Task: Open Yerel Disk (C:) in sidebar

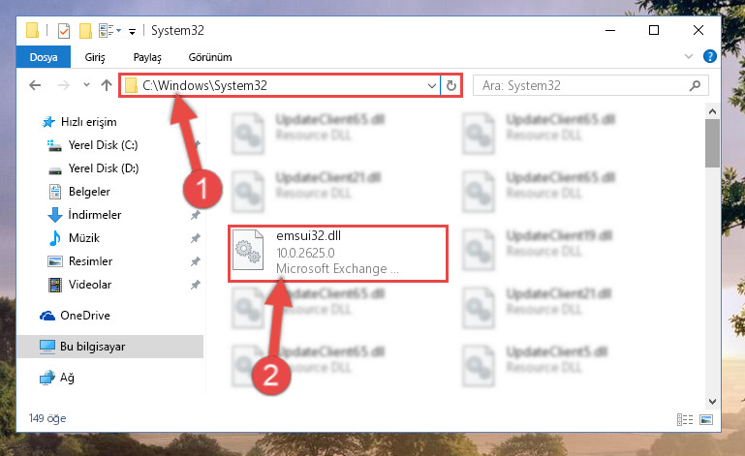Action: tap(103, 145)
